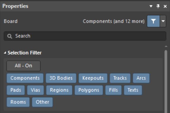Open the Properties panel options arrow
Image resolution: width=170 pixels, height=113 pixels.
pos(151,6)
